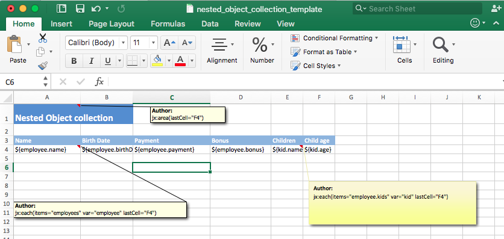Open the Data tab
Image resolution: width=504 pixels, height=239 pixels.
(x=210, y=23)
